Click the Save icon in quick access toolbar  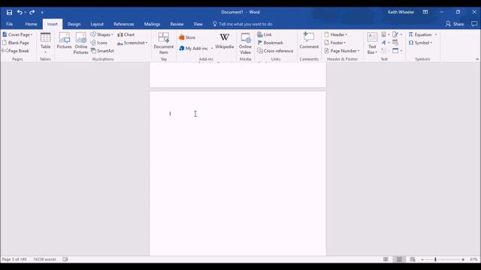coord(9,12)
